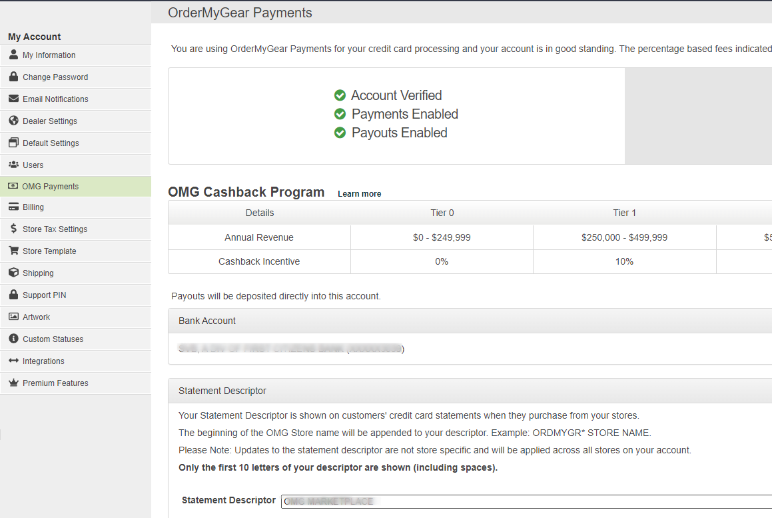Viewport: 772px width, 518px height.
Task: Click the $250,000 - $499,999 revenue cell
Action: pyautogui.click(x=624, y=237)
